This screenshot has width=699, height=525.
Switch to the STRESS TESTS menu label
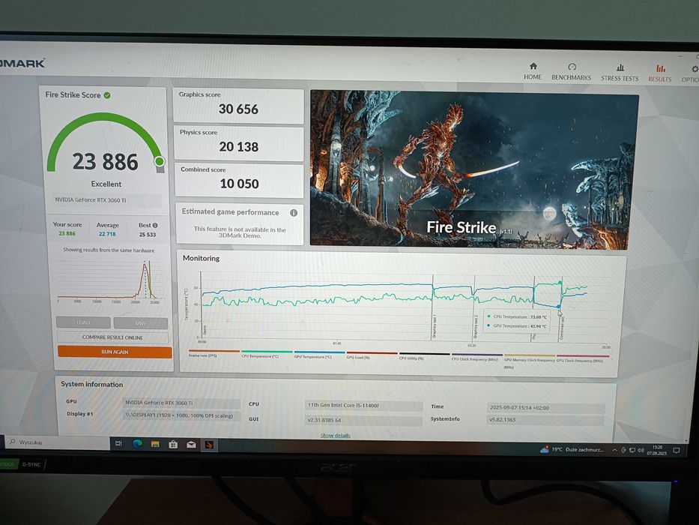click(x=620, y=78)
